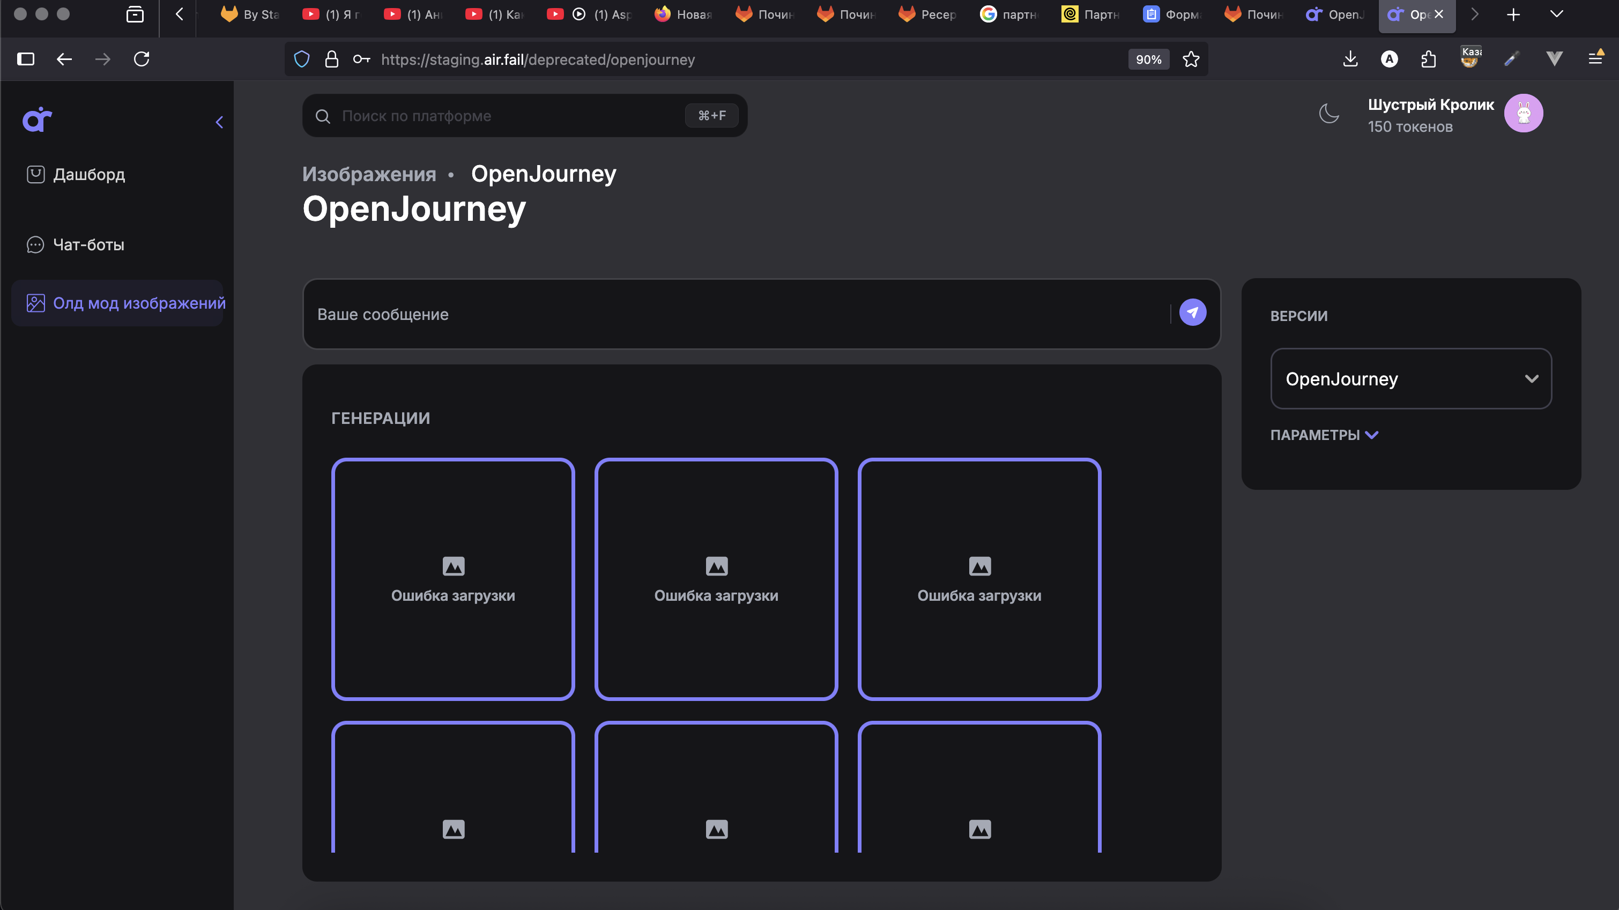Switch to the Новая Firefox tab
This screenshot has width=1619, height=910.
pos(683,14)
